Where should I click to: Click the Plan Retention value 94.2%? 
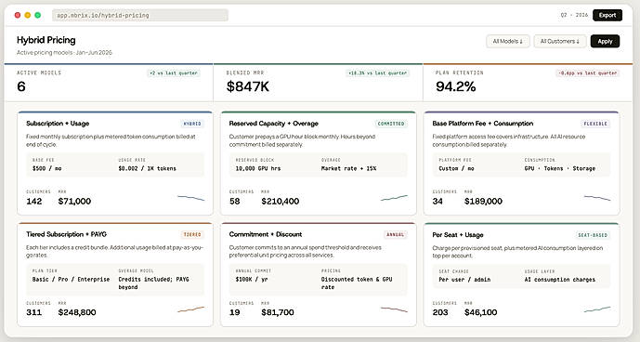pyautogui.click(x=455, y=86)
